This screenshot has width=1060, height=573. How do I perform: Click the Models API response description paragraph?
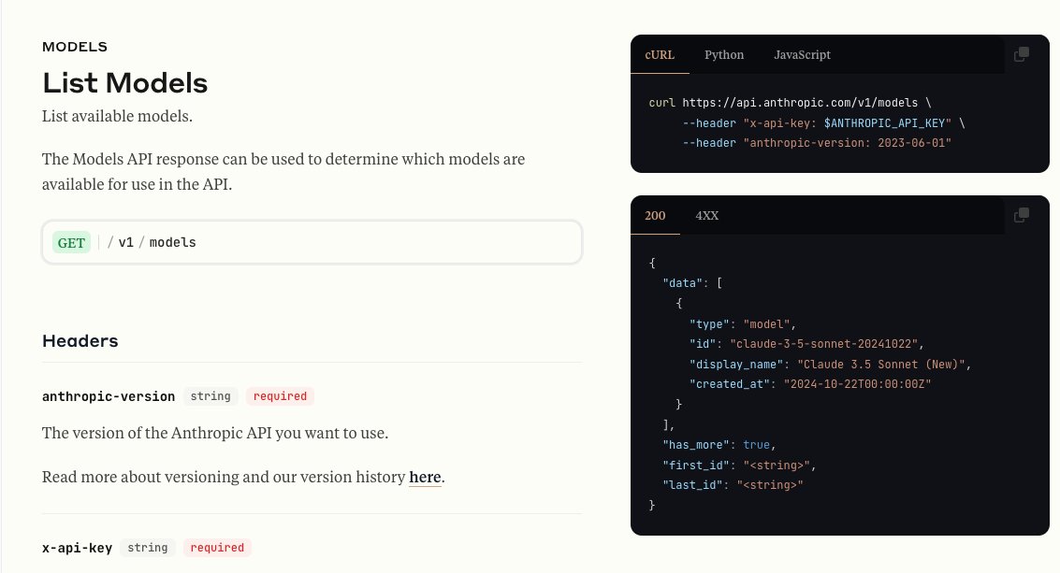[x=283, y=172]
